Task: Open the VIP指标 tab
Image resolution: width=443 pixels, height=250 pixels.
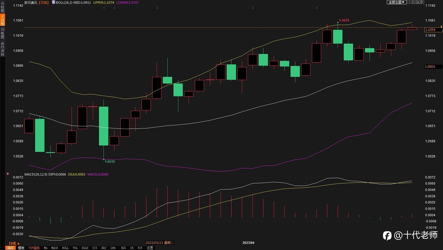Action: [x=34, y=248]
